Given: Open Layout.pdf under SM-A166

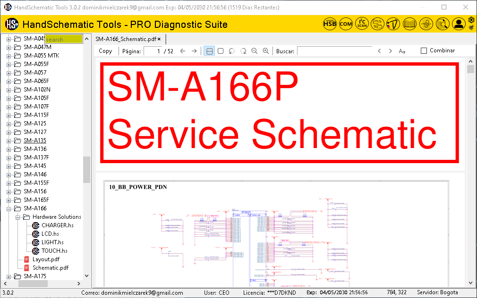Looking at the screenshot, I should click(46, 259).
